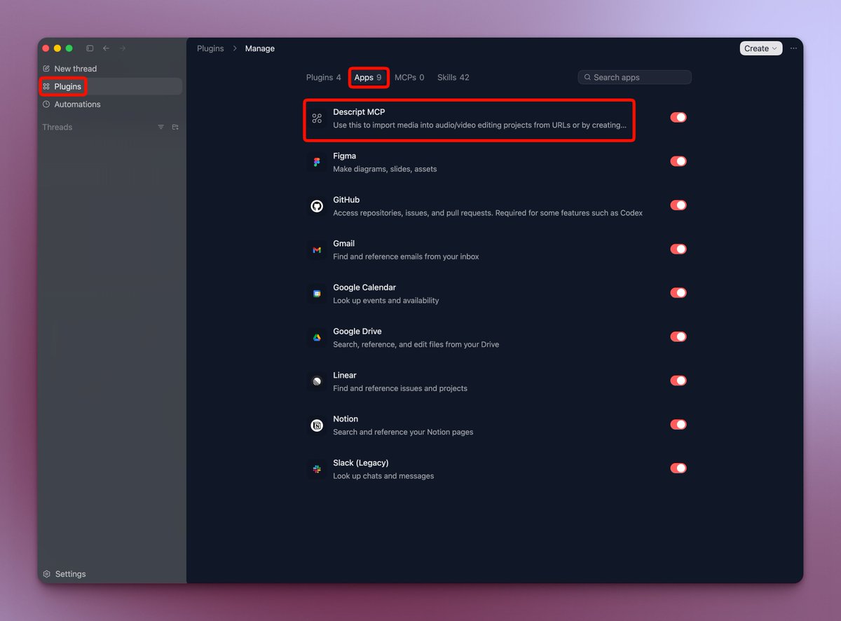Turn off the Gmail switch

point(678,249)
